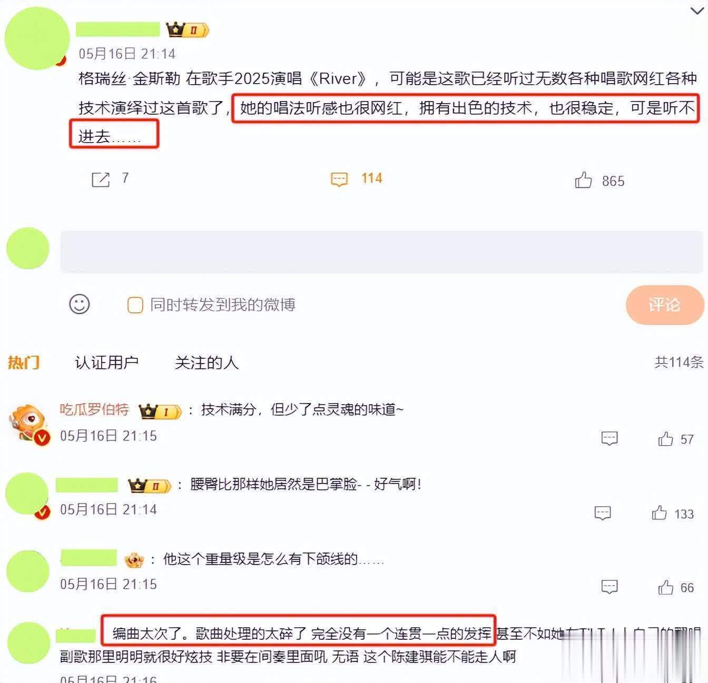Reply to 吃瓜罗伯特's comment
Viewport: 708px width, 683px height.
pos(609,438)
